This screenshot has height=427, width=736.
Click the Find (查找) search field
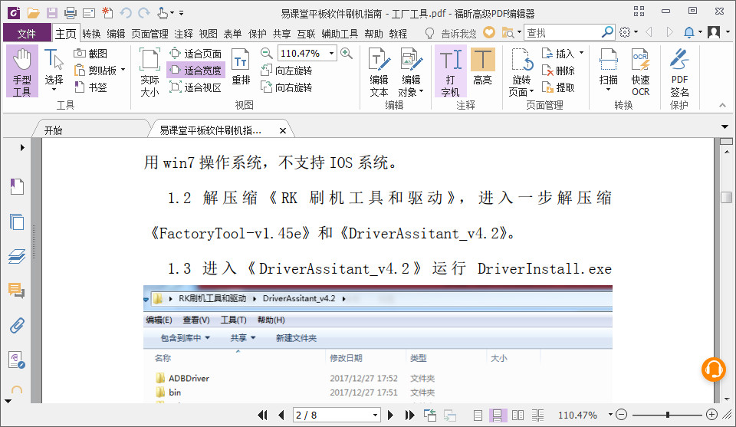coord(562,33)
